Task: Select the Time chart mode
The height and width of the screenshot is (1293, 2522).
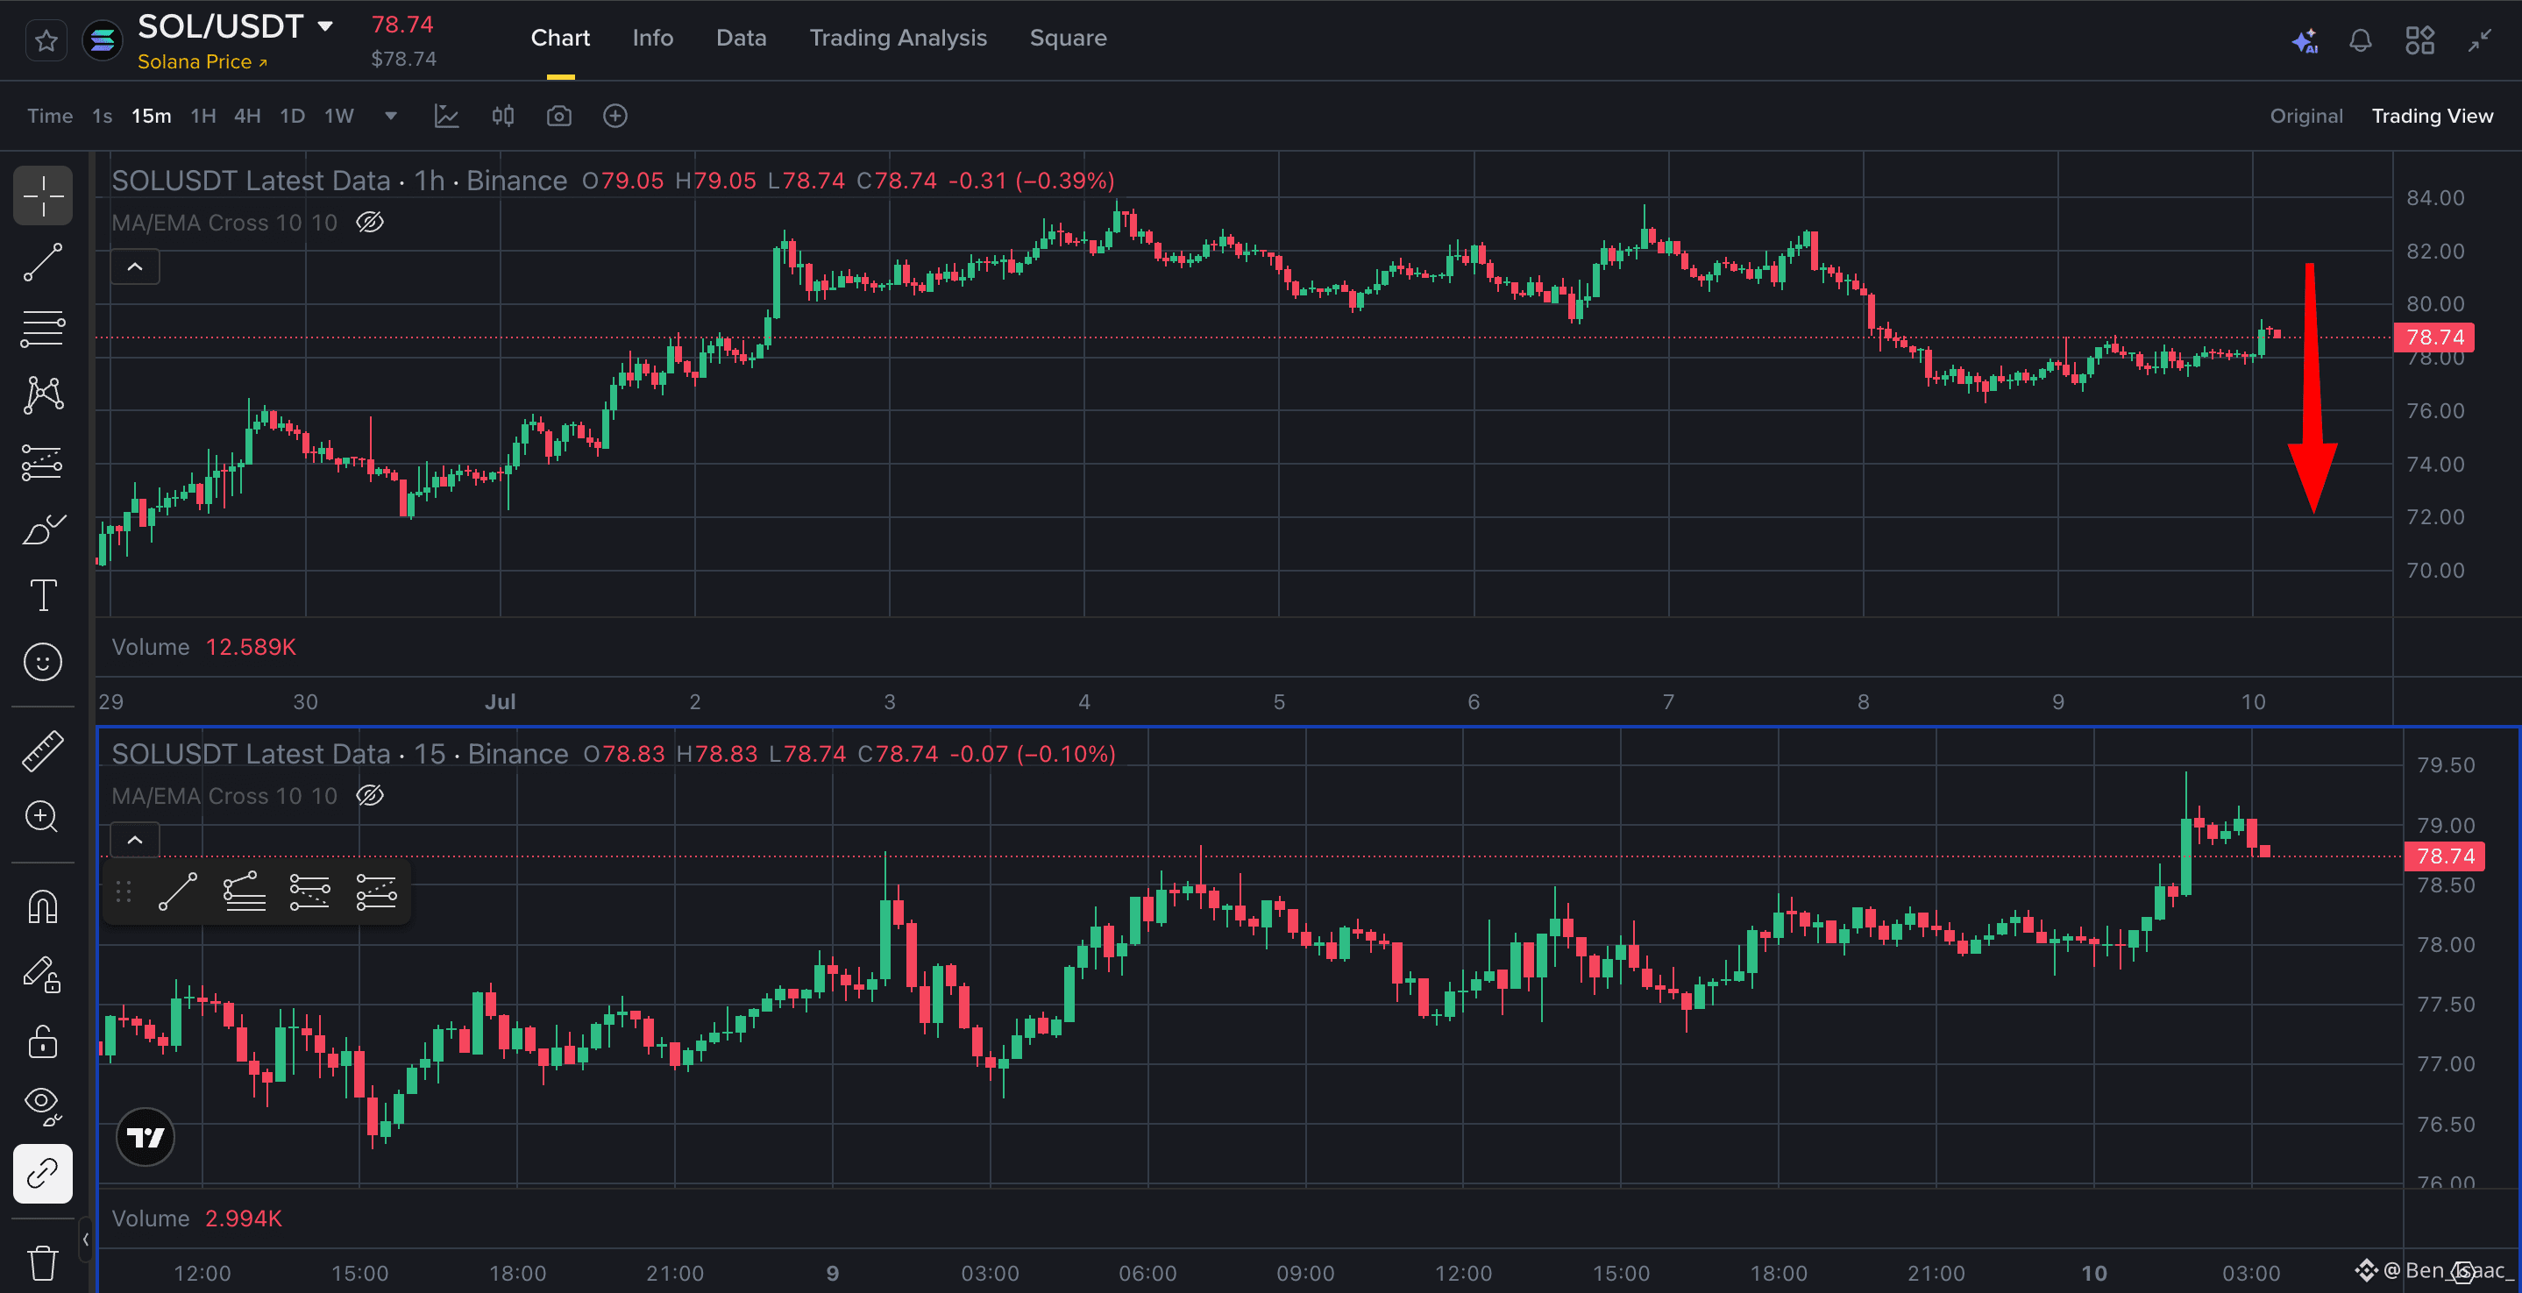Action: click(x=50, y=116)
